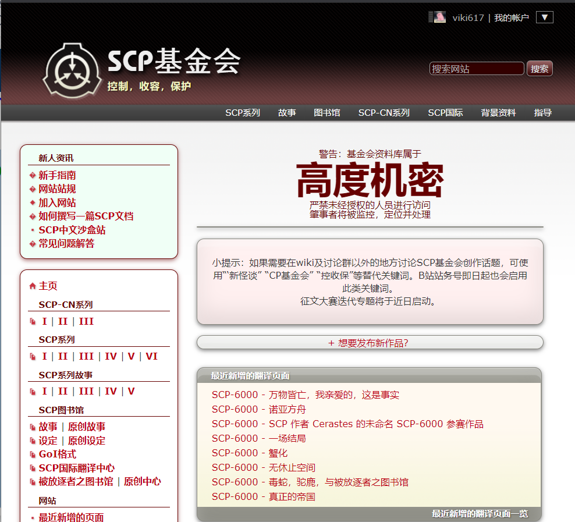This screenshot has height=522, width=575.
Task: Open 故事 top navigation menu
Action: [287, 112]
